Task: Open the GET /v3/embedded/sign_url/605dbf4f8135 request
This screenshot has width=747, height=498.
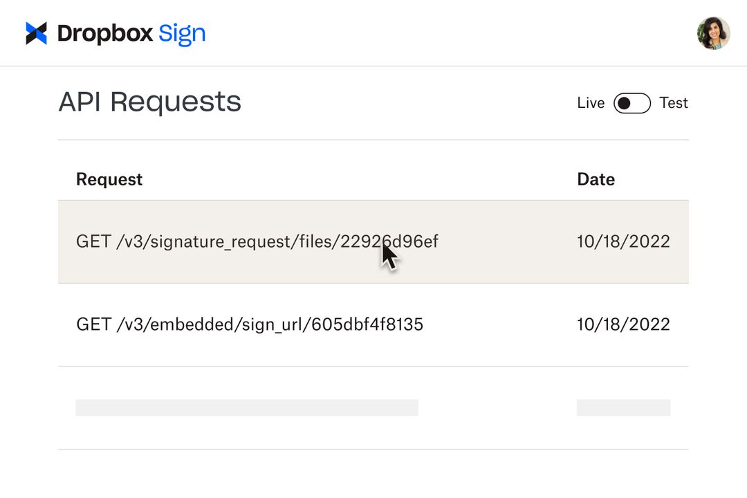Action: click(250, 324)
